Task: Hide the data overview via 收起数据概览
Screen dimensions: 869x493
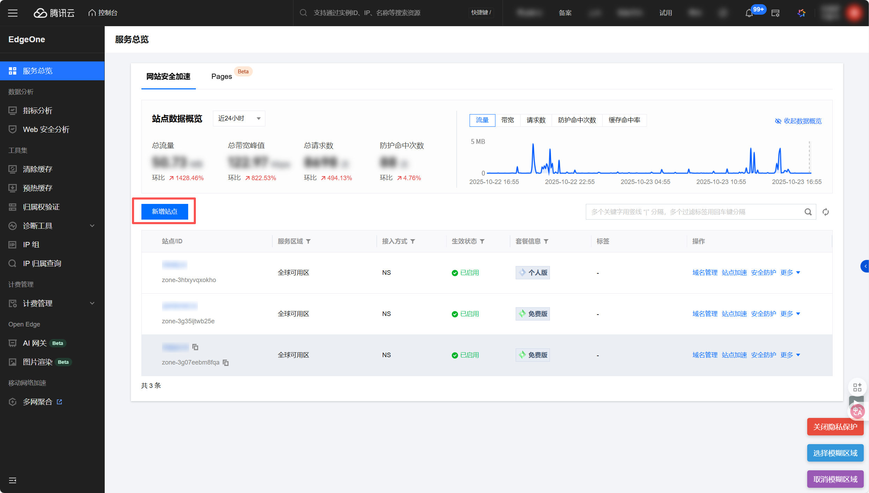Action: [798, 121]
